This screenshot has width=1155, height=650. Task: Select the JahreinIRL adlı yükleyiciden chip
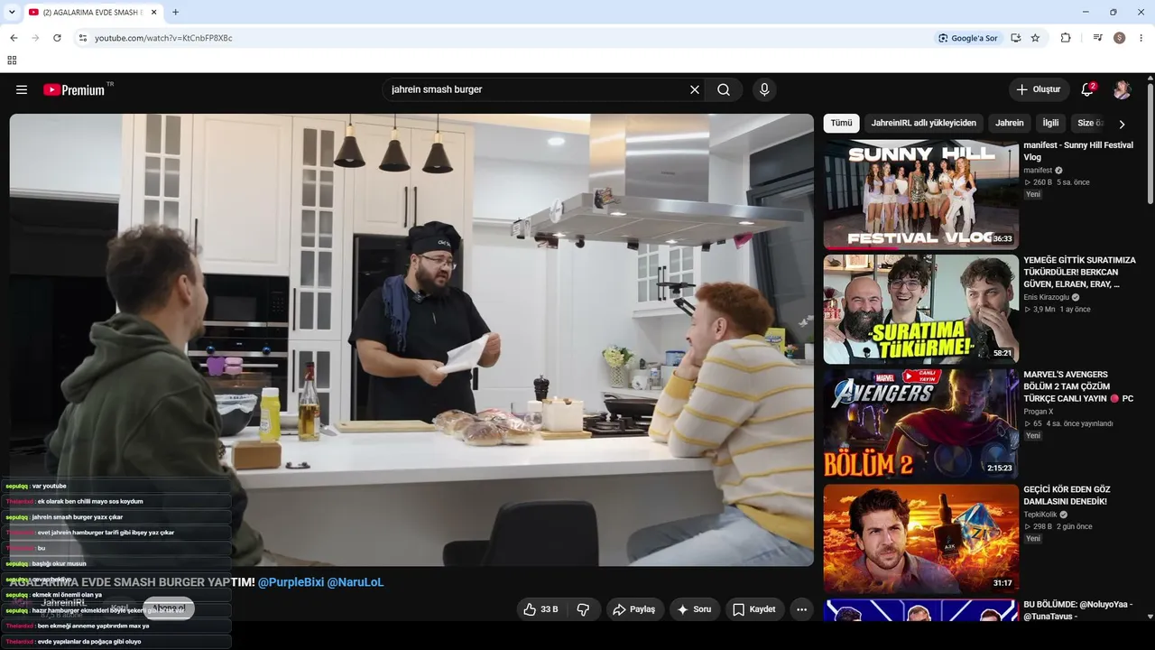[x=923, y=123]
